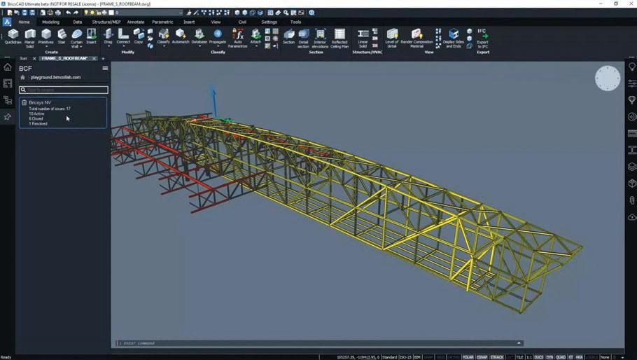
Task: Open the BCF panel hamburger menu
Action: point(105,68)
